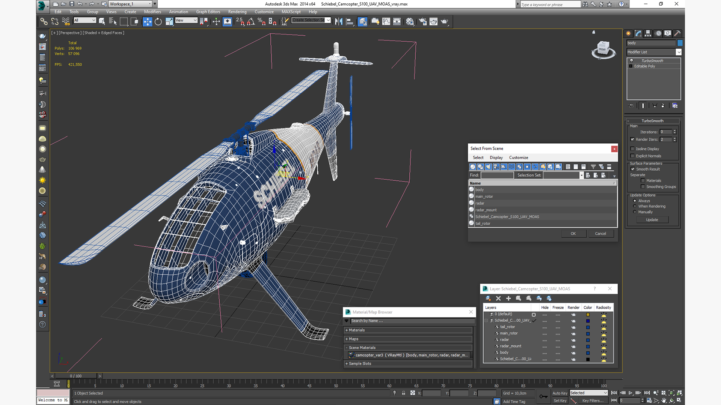Open the Display command panel tab
The image size is (721, 405).
pyautogui.click(x=668, y=33)
